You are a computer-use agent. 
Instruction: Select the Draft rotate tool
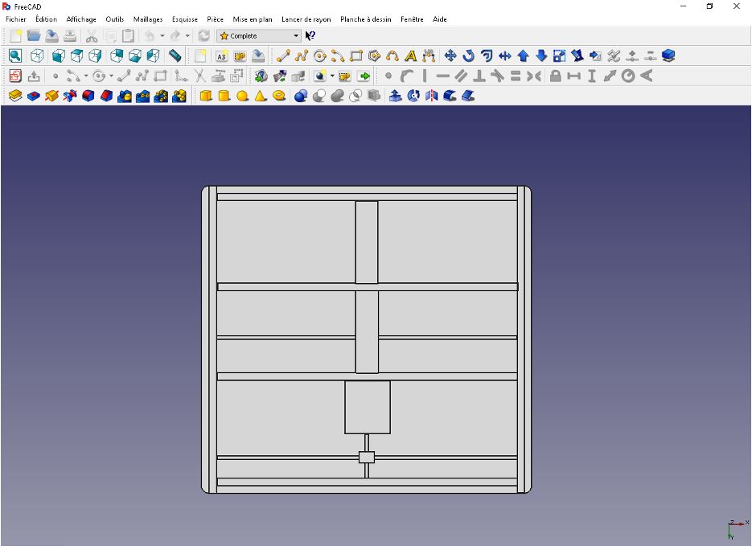[x=469, y=55]
